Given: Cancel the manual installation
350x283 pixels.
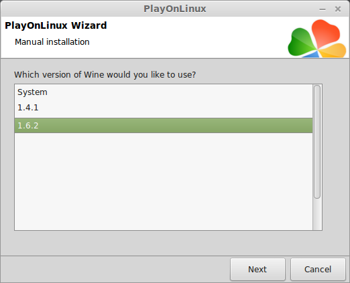Looking at the screenshot, I should (x=318, y=269).
